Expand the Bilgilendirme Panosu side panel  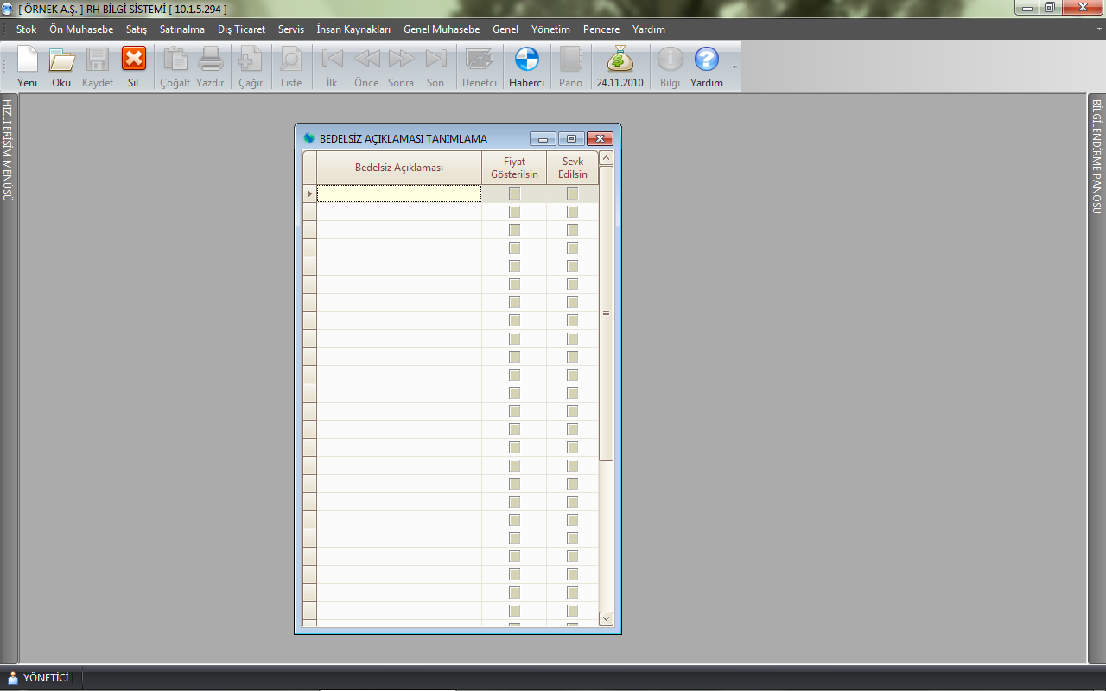click(1096, 156)
